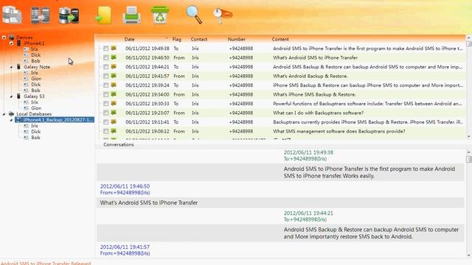
Task: Click the conversations pane scrollbar thumb
Action: point(469,159)
